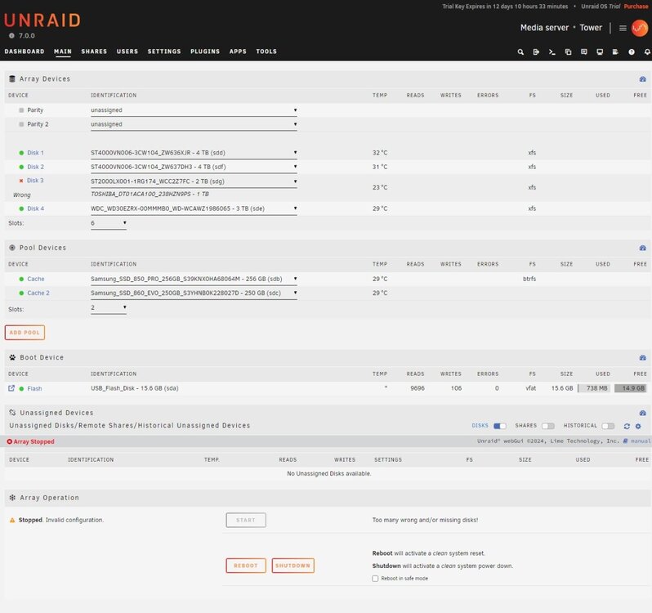The width and height of the screenshot is (652, 613).
Task: Open the Flash device share link icon
Action: click(x=11, y=388)
